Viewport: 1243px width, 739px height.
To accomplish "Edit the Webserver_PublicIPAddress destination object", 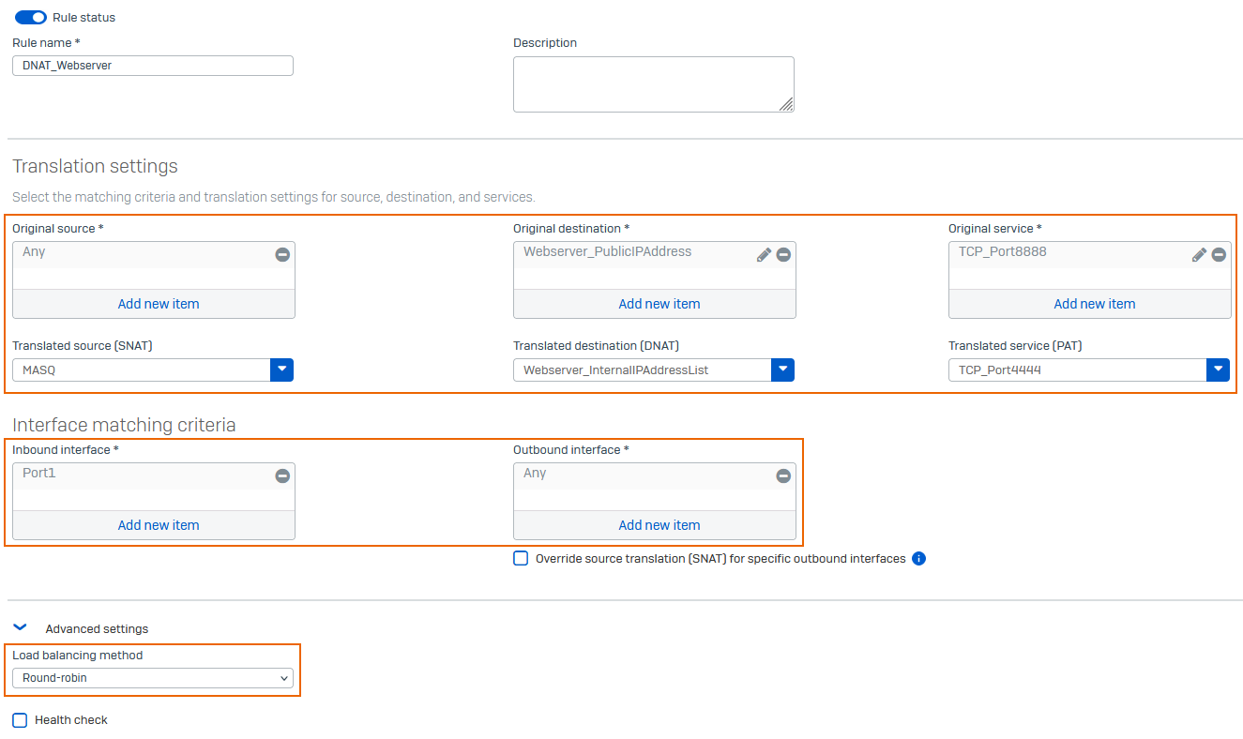I will pyautogui.click(x=763, y=254).
